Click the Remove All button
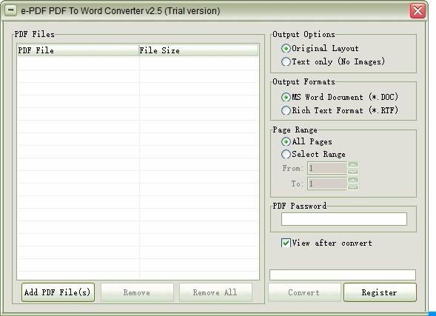Viewport: 436px width, 316px height. (215, 292)
